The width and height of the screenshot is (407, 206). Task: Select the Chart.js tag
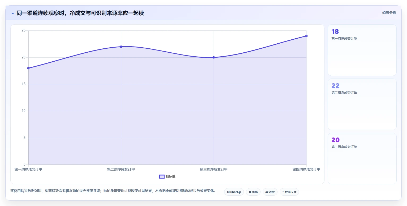point(234,192)
